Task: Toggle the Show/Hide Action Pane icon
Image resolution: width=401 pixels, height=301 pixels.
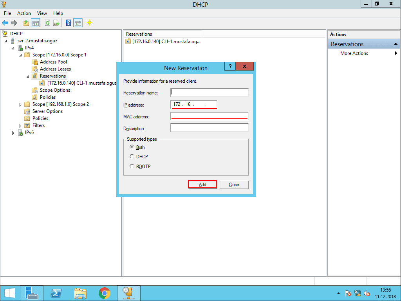Action: (x=78, y=23)
